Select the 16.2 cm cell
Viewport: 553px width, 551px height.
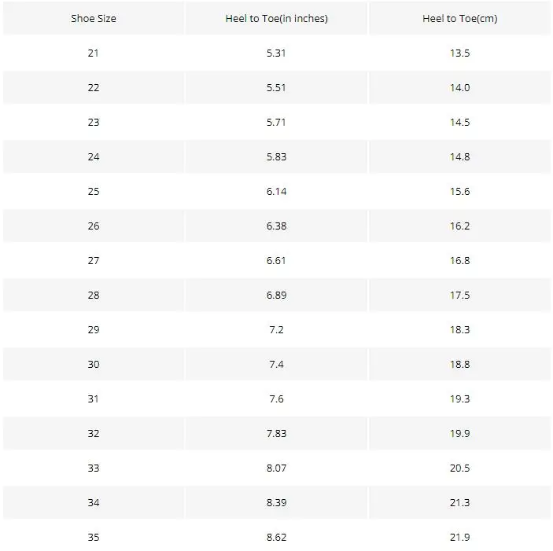point(459,226)
